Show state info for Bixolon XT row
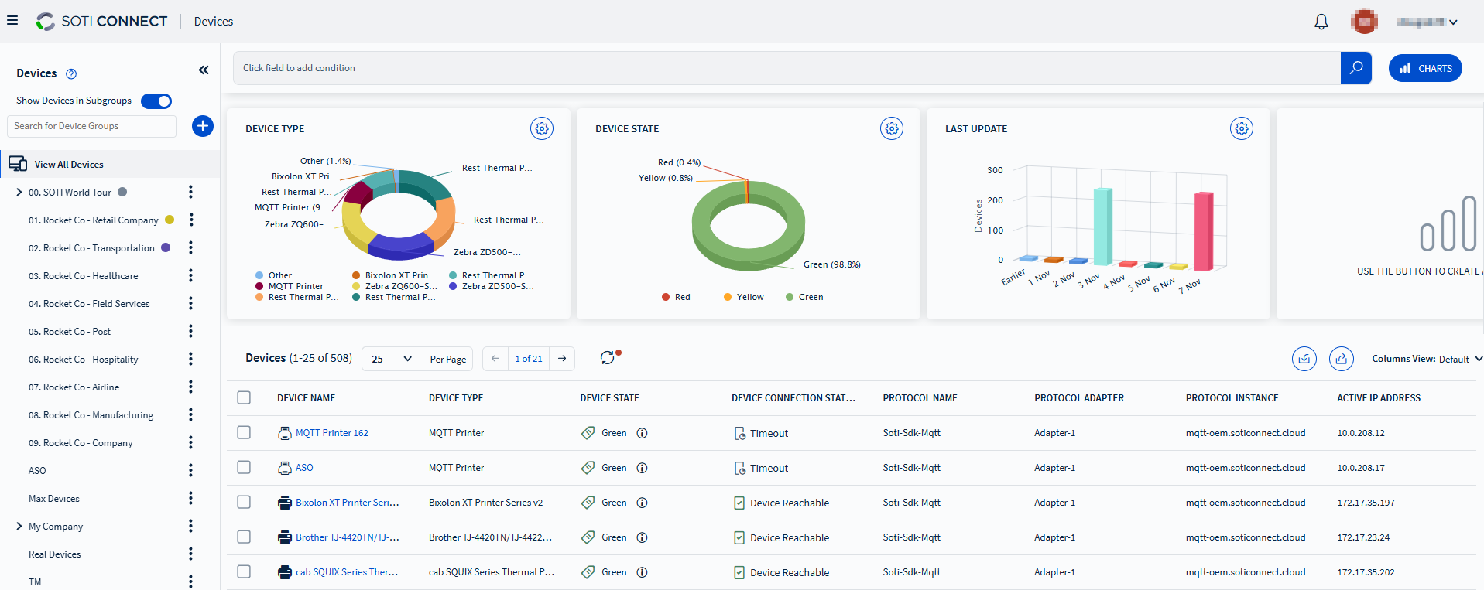Screen dimensions: 1484x590 642,503
